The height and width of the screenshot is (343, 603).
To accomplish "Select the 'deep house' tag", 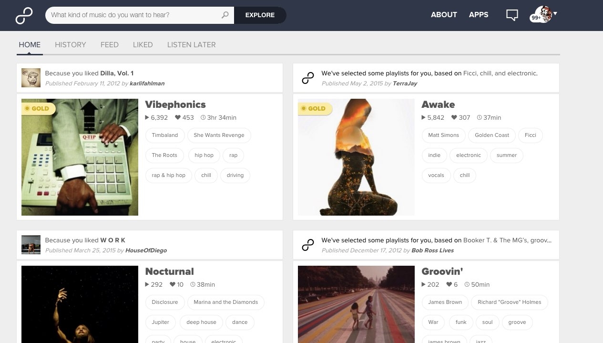I will (x=201, y=322).
